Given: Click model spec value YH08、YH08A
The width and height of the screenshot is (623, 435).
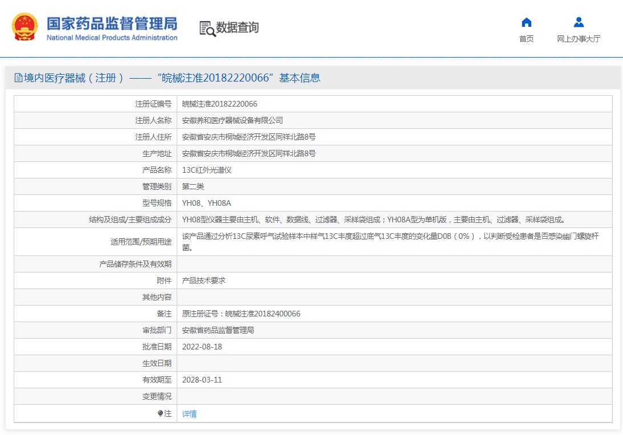Looking at the screenshot, I should pos(206,203).
